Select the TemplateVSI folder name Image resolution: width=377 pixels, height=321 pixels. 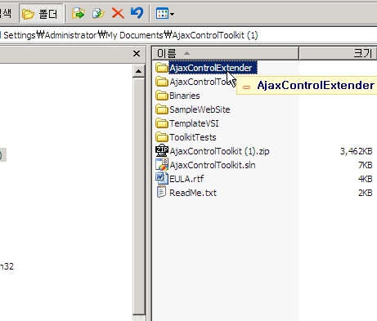click(194, 123)
